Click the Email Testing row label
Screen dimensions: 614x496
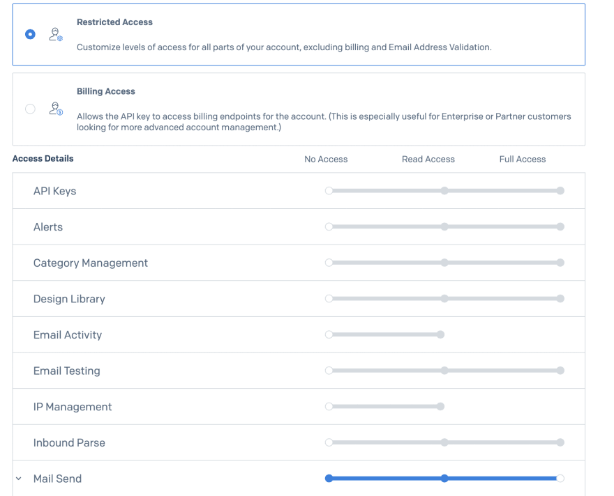coord(66,371)
